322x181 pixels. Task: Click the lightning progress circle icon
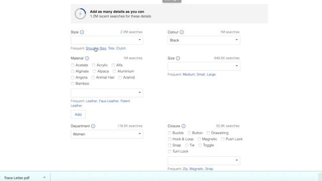[x=80, y=14]
